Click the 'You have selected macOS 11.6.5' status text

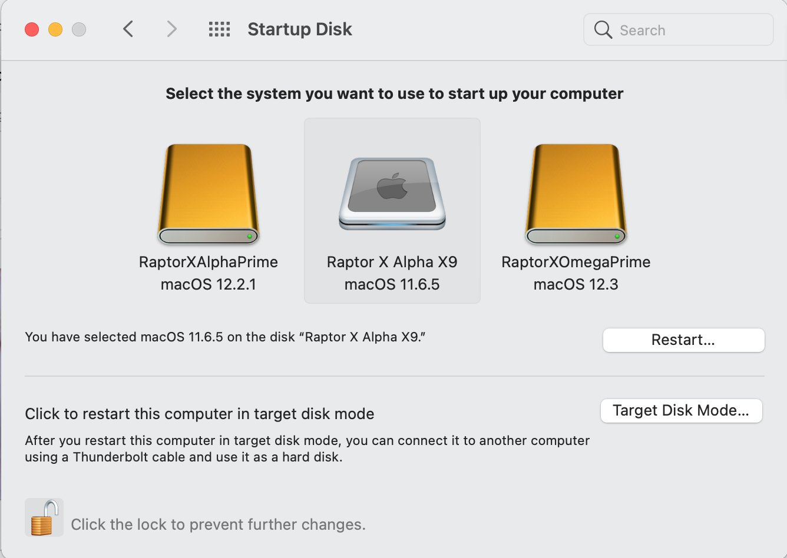click(226, 337)
